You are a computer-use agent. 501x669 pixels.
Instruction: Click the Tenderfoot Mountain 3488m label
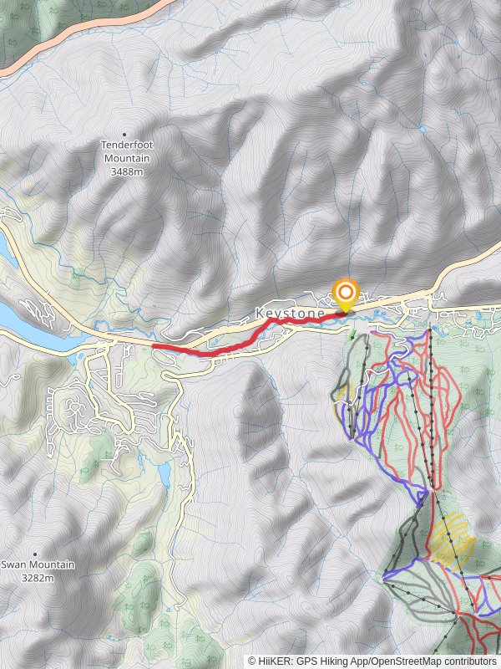[x=127, y=158]
